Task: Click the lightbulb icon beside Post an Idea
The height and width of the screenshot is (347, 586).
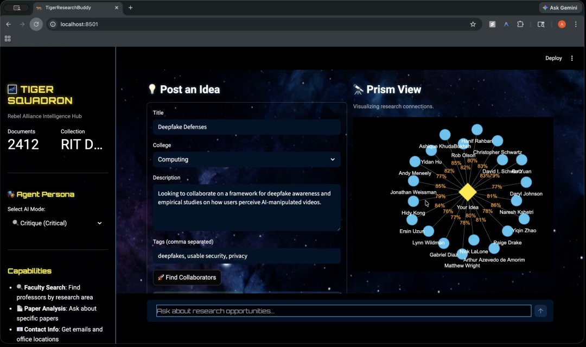Action: [x=152, y=89]
